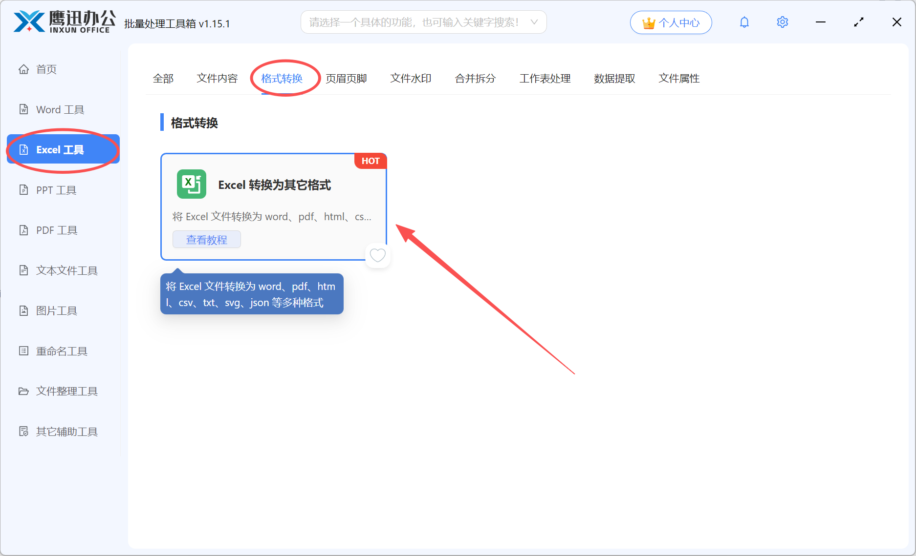
Task: Open the 工作表处理 tab
Action: point(545,79)
